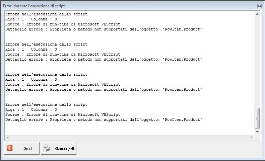The height and width of the screenshot is (161, 265).
Task: Click the title bar 'Errori durante l'esecuzione di script'
Action: (34, 6)
